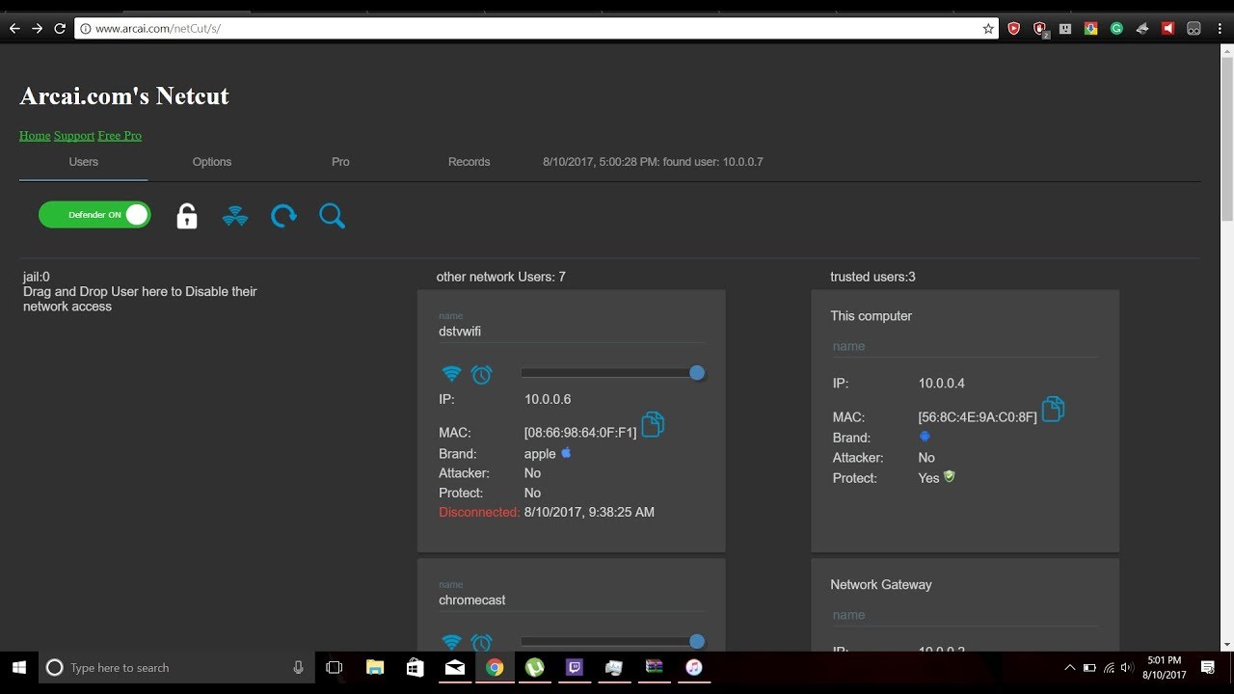This screenshot has width=1234, height=694.
Task: Click the WiFi icon on chromecast card
Action: click(x=451, y=642)
